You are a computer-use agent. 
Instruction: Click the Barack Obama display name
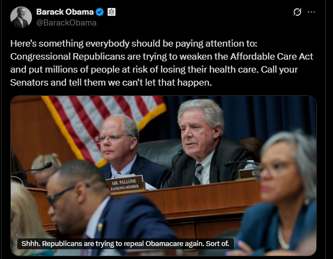[65, 12]
